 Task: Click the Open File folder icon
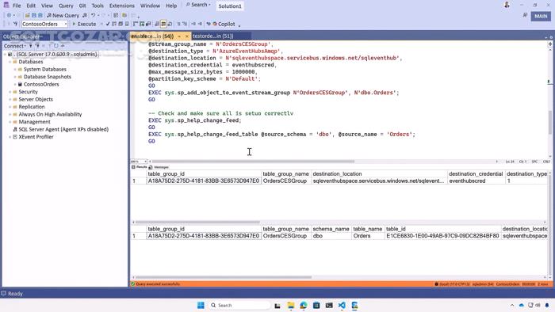pyautogui.click(x=27, y=16)
